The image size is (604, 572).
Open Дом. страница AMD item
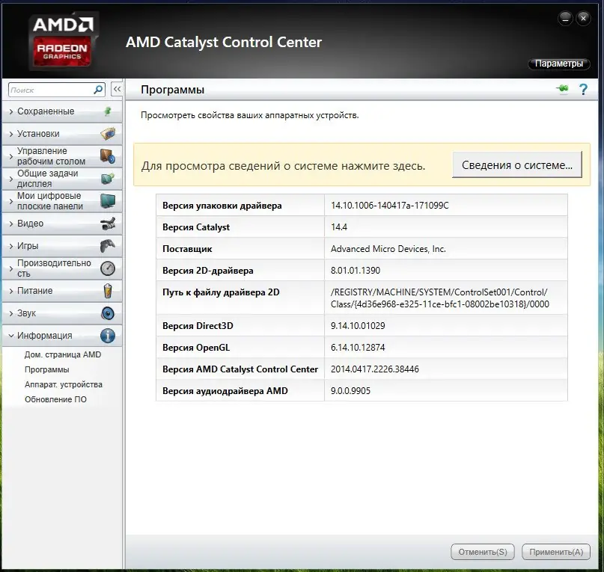click(x=63, y=354)
